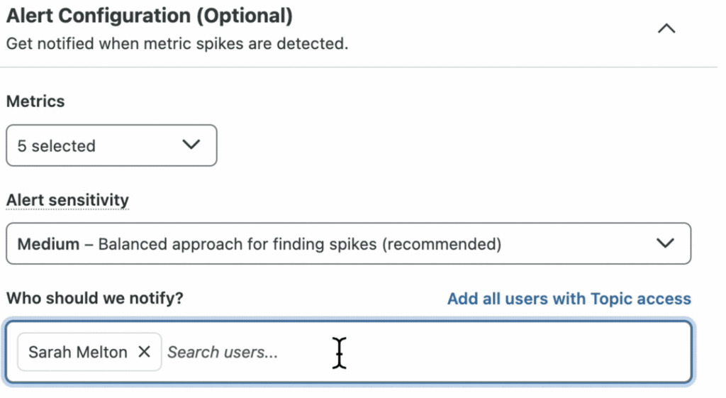Click the Metrics dropdown arrow icon

pyautogui.click(x=191, y=145)
